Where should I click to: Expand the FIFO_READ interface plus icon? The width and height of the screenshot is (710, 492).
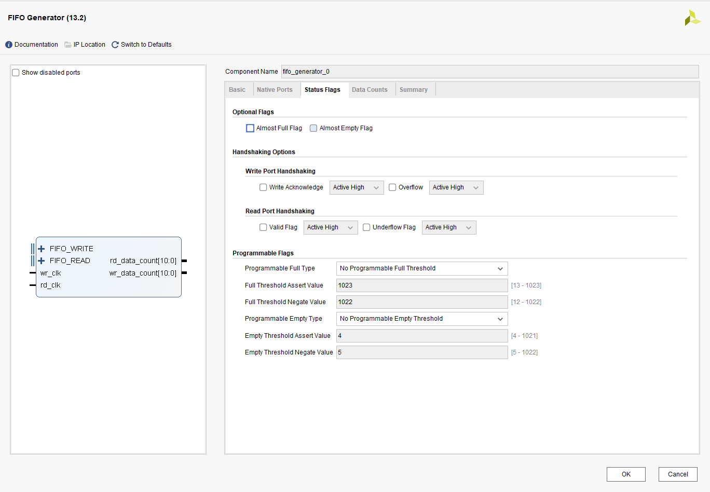[42, 261]
